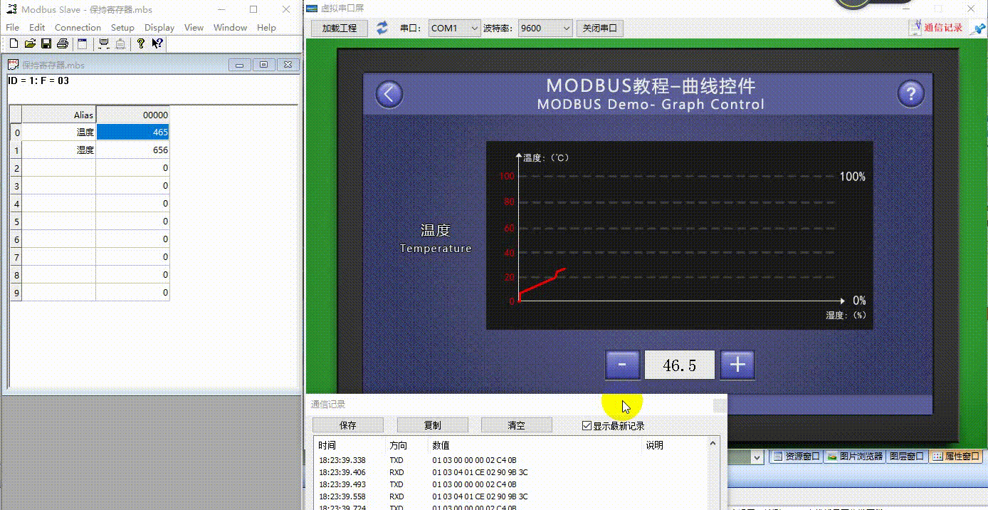This screenshot has height=510, width=988.
Task: Click the yellow question mark About icon
Action: 141,43
